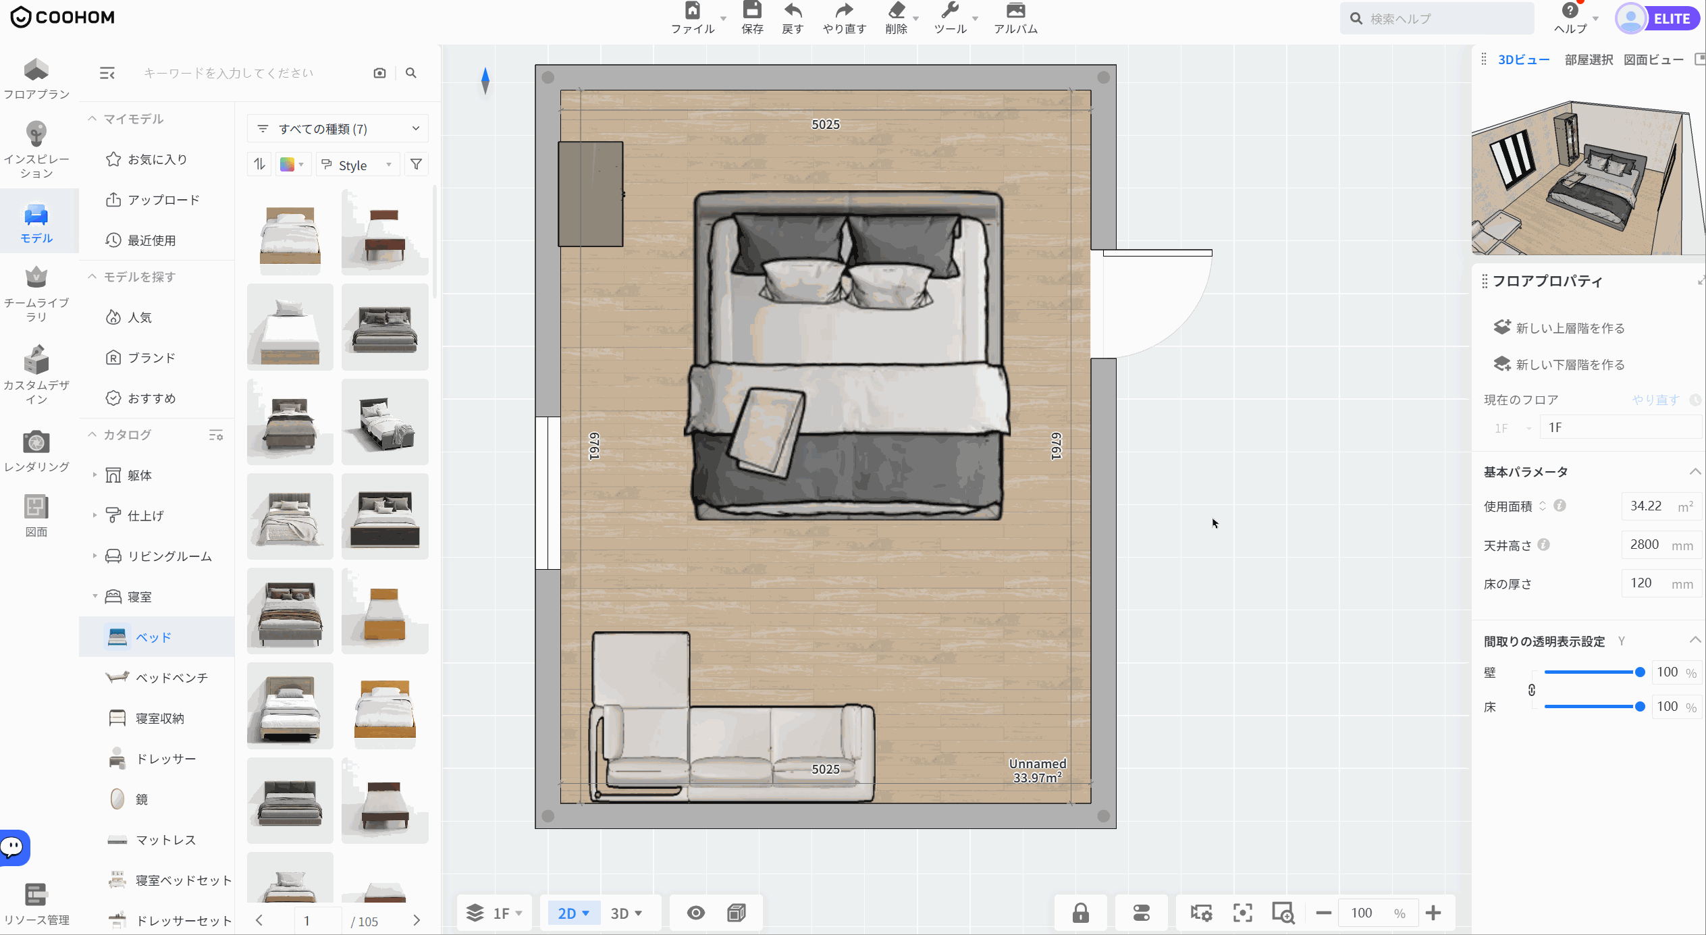This screenshot has width=1706, height=935.
Task: Zoom out with the minus icon
Action: 1323,913
